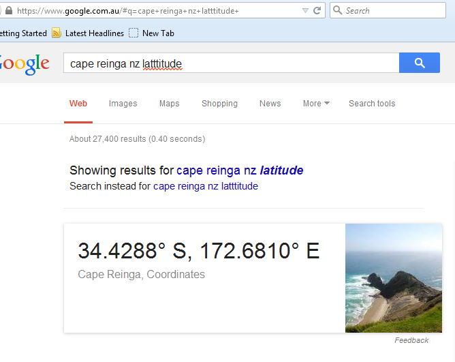Open Search tools options

point(372,104)
